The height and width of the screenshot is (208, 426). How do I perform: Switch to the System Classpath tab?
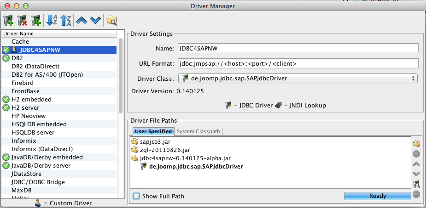198,131
